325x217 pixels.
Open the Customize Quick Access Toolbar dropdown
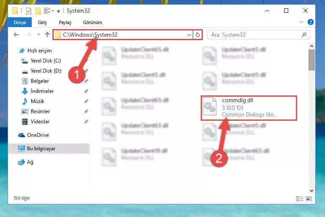[x=59, y=11]
